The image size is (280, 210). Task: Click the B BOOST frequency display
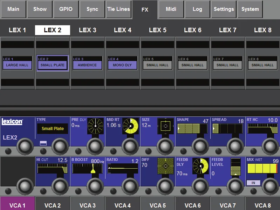88,169
